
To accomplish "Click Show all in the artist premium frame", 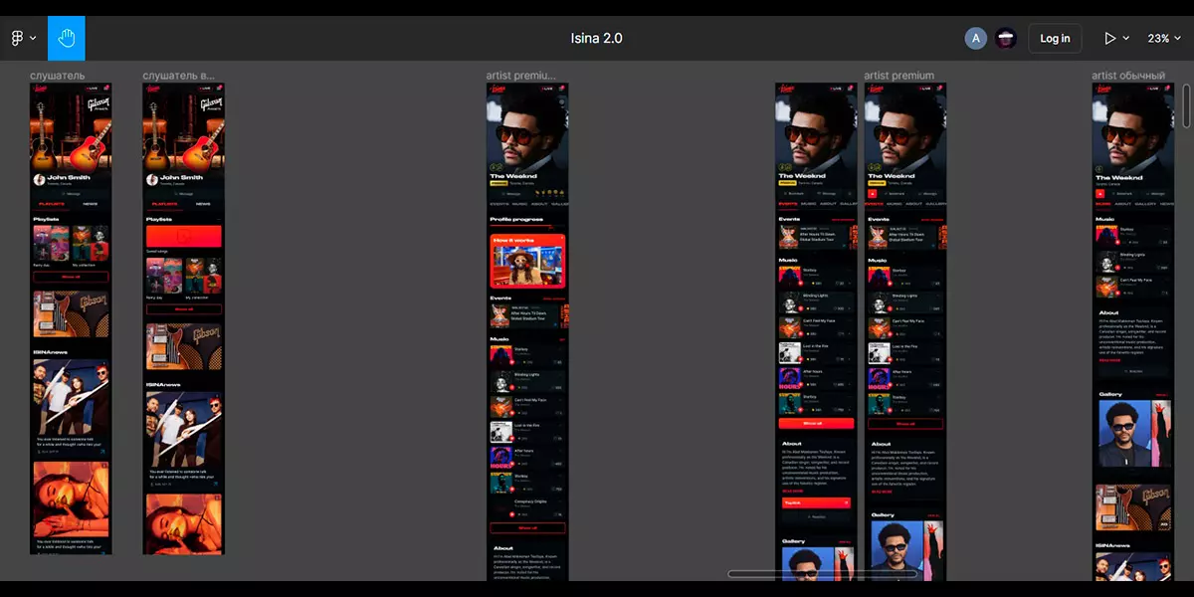I will tap(905, 423).
